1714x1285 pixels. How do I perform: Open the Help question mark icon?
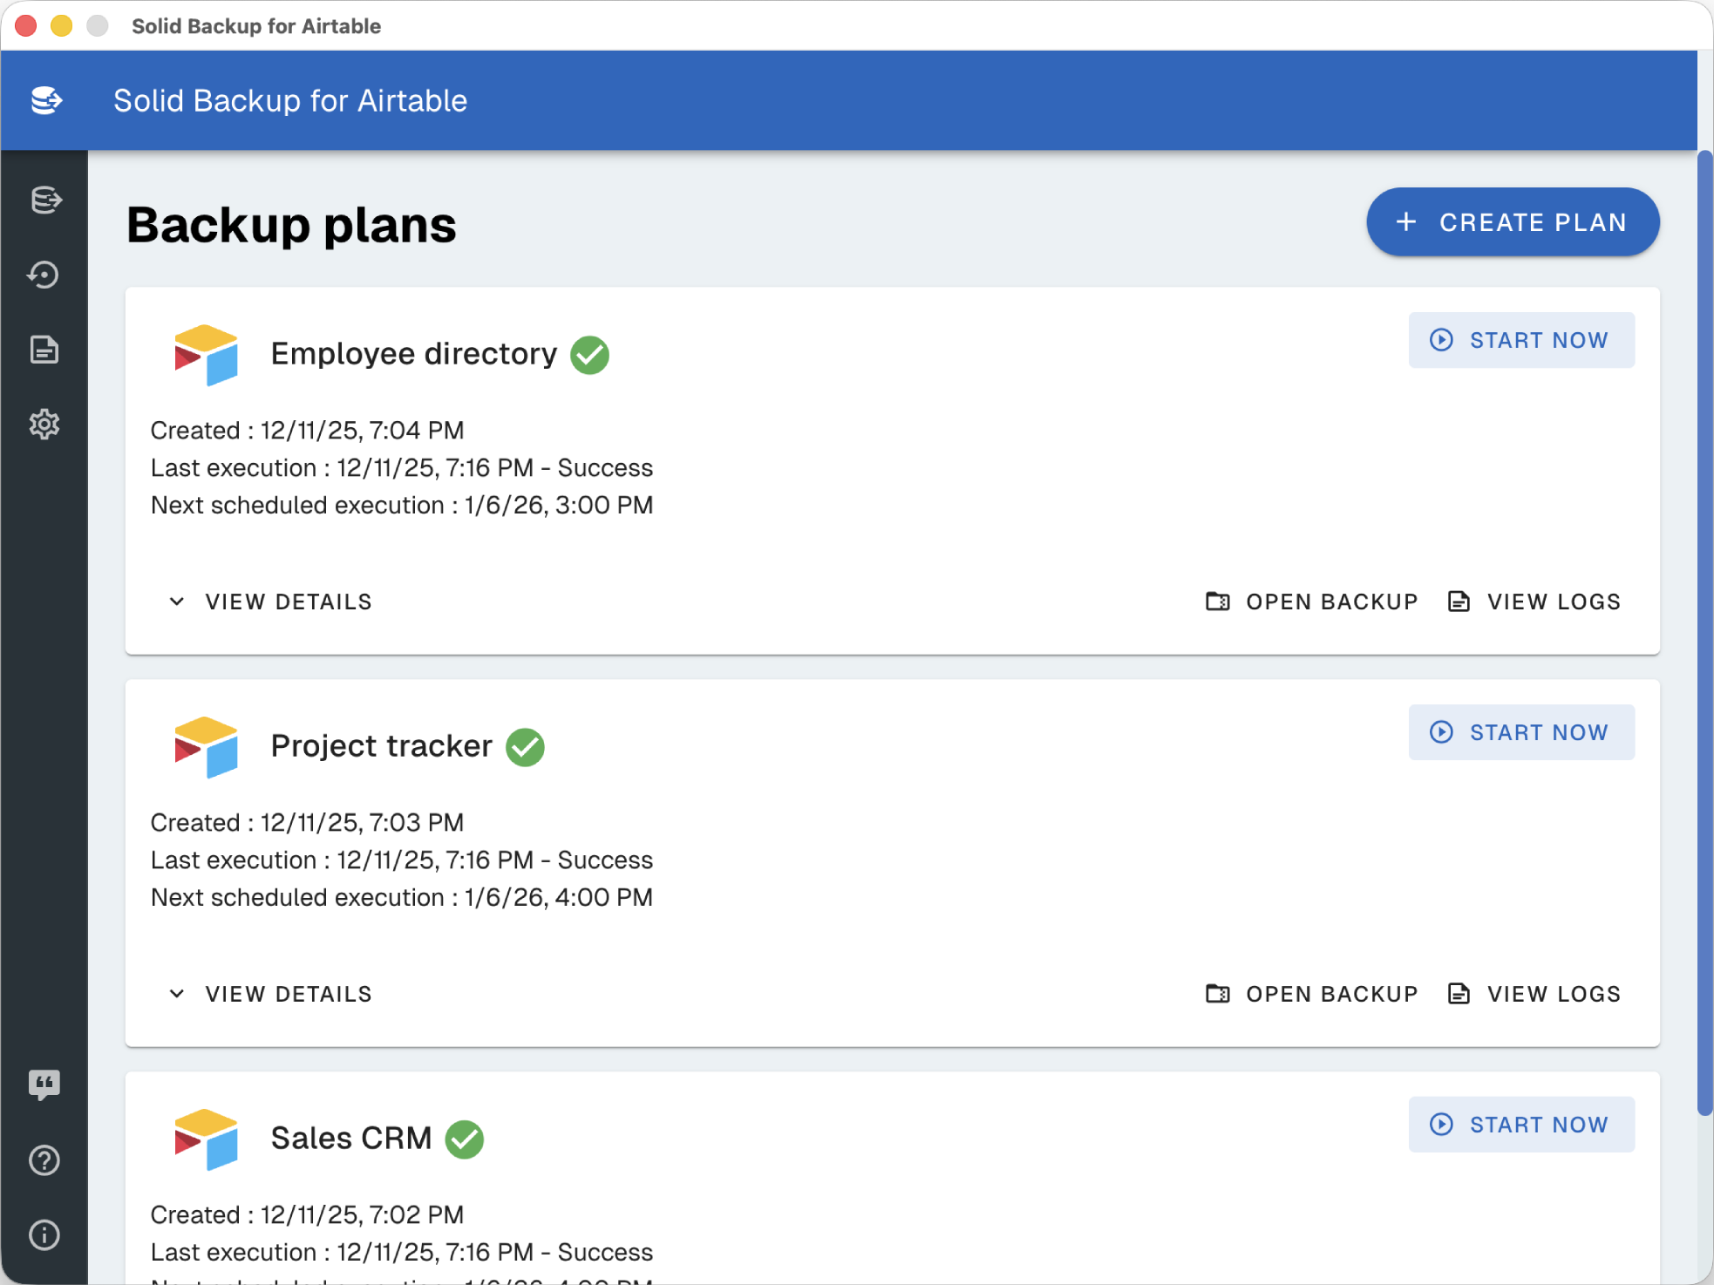coord(44,1159)
